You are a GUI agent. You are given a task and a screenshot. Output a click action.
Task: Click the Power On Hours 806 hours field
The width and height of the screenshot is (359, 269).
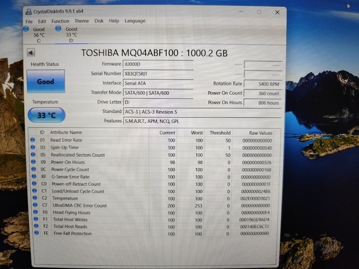coord(263,102)
